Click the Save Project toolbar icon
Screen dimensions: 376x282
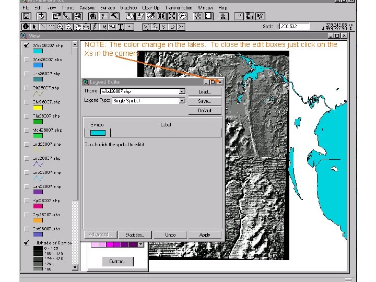coord(26,16)
